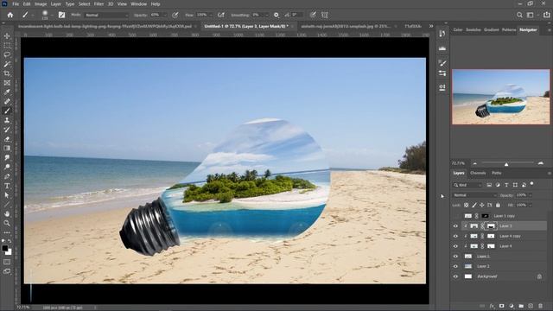Open the Image menu

[41, 3]
